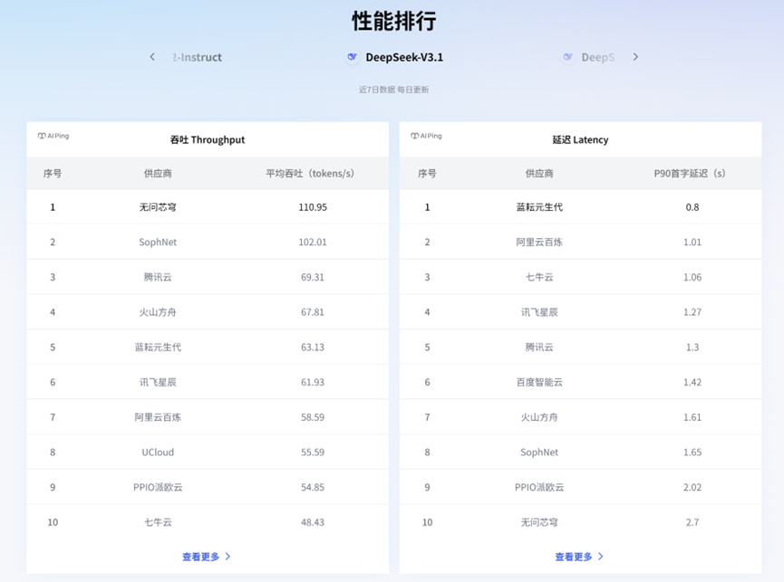Click the 63.13 throughput value
Viewport: 784px width, 582px height.
(x=313, y=347)
